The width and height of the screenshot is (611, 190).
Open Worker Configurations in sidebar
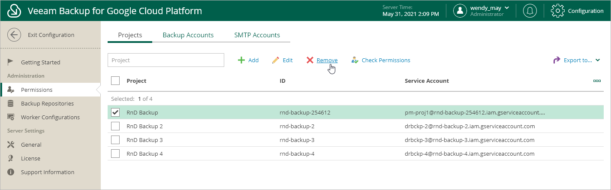[x=50, y=117]
